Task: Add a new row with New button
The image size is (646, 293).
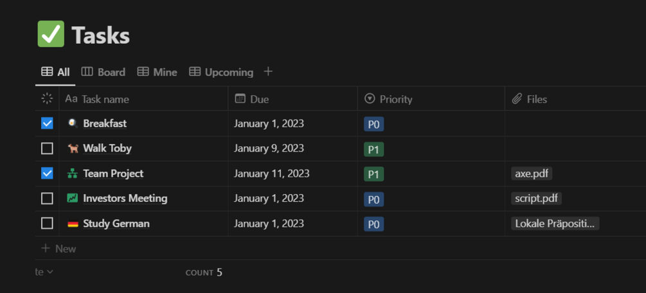Action: [58, 249]
